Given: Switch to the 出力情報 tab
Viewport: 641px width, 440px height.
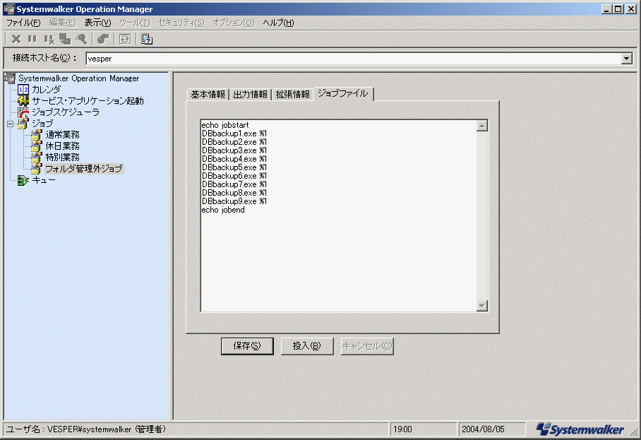Looking at the screenshot, I should coord(250,95).
